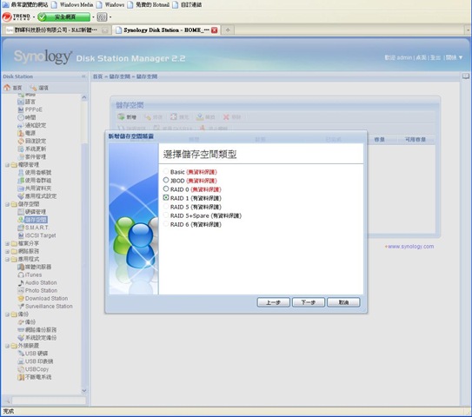The image size is (472, 417).
Task: Open 使用者群組 user groups in the tree
Action: 35,180
